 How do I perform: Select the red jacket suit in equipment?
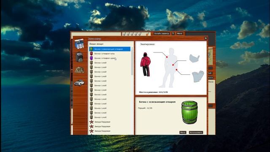146,65
